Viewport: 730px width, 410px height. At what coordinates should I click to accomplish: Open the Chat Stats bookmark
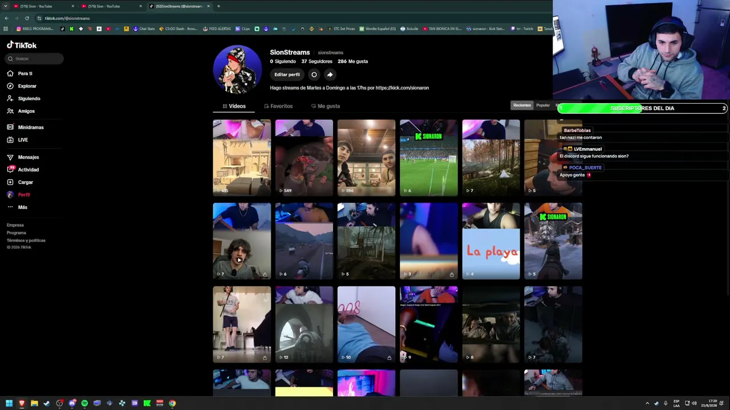click(145, 29)
